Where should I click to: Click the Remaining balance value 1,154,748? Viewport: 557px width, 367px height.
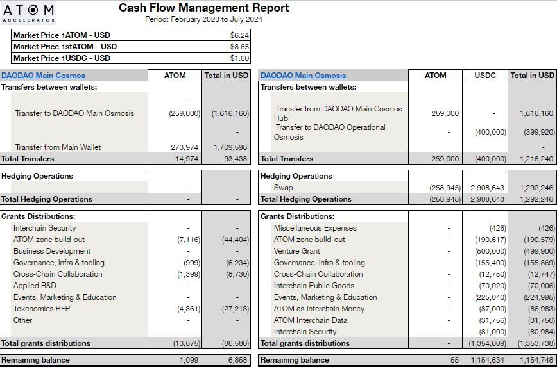click(534, 360)
